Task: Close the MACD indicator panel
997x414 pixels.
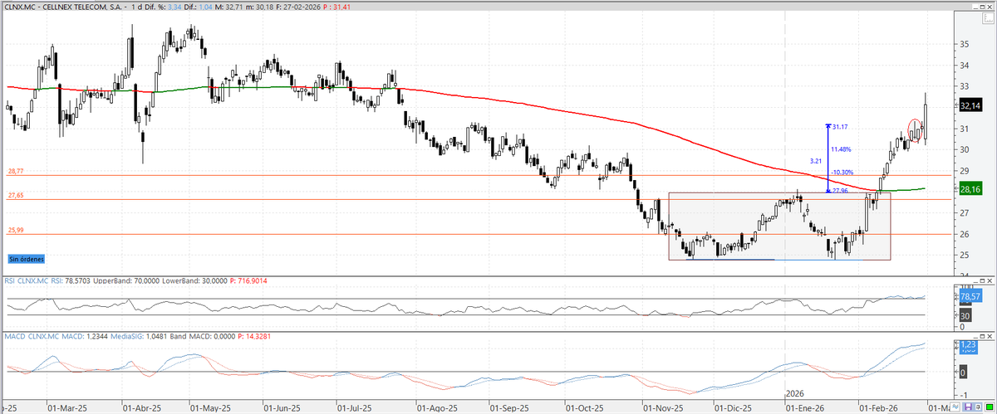Action: 990,336
